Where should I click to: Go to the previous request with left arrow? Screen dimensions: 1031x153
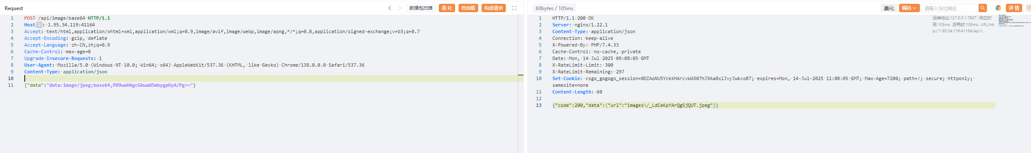pos(390,8)
